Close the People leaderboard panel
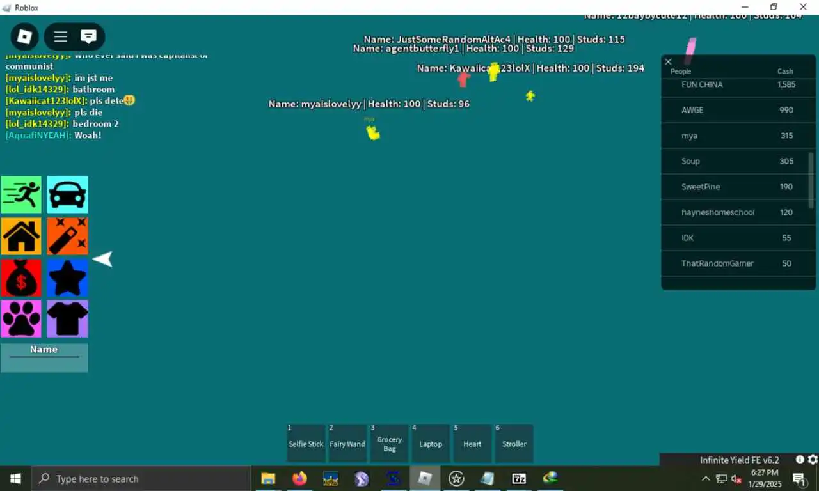 tap(669, 61)
